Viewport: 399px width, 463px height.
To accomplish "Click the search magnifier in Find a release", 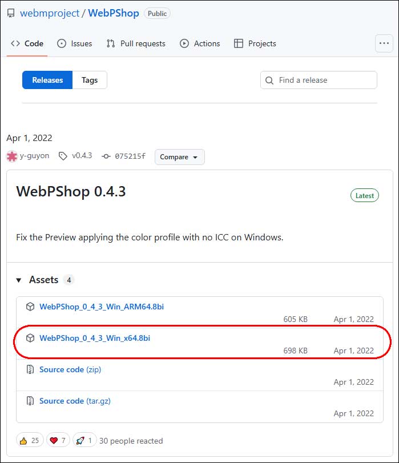I will (x=269, y=80).
